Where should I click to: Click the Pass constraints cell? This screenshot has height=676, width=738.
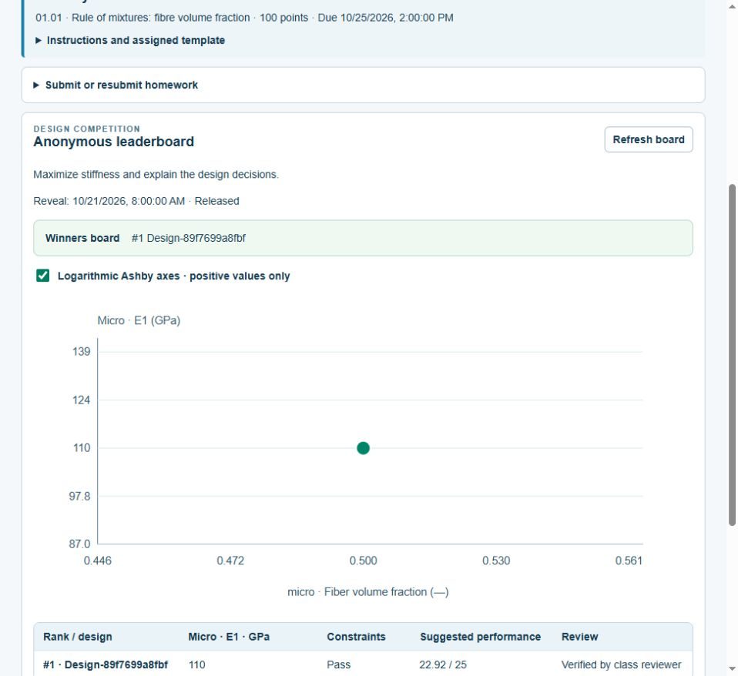click(x=338, y=664)
